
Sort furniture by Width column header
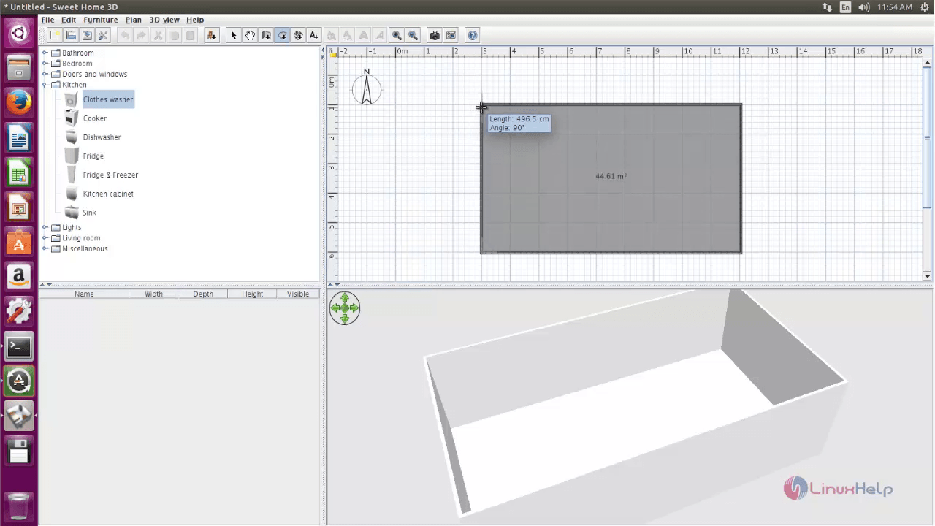point(153,294)
